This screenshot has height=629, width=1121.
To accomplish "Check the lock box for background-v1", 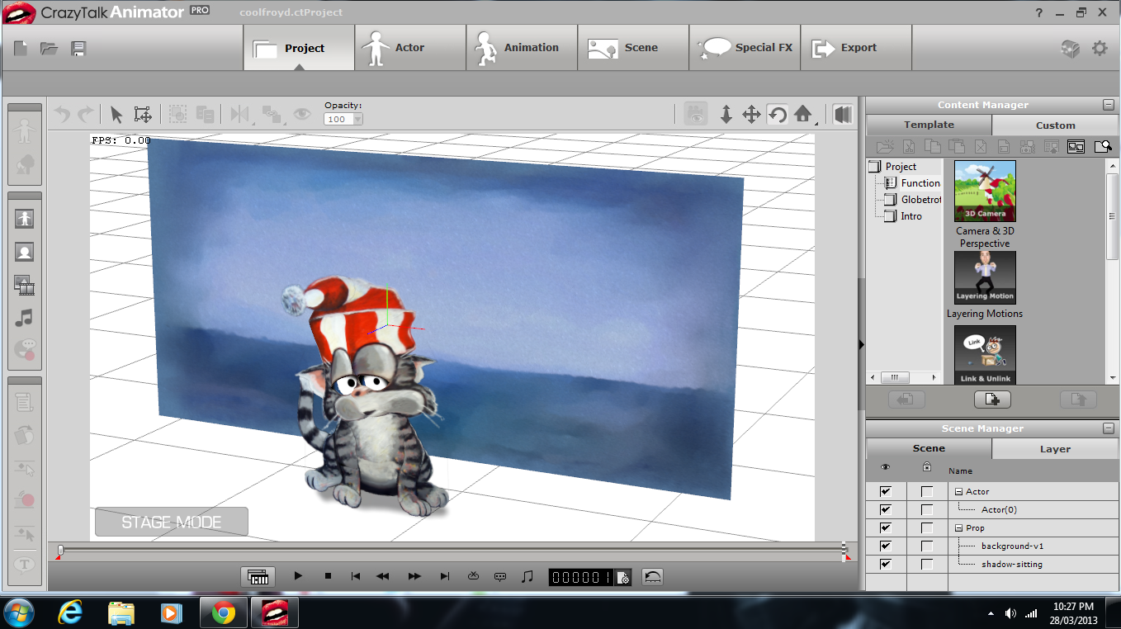I will [x=928, y=546].
